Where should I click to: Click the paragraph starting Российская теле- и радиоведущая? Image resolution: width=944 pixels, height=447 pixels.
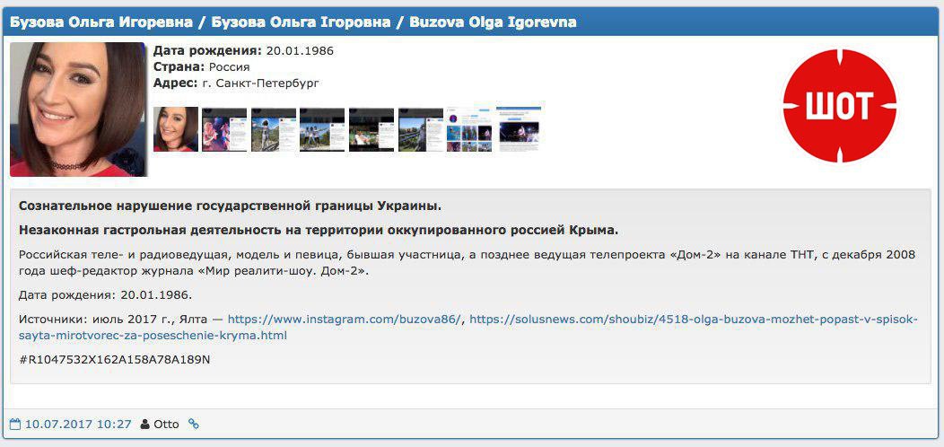coord(468,263)
